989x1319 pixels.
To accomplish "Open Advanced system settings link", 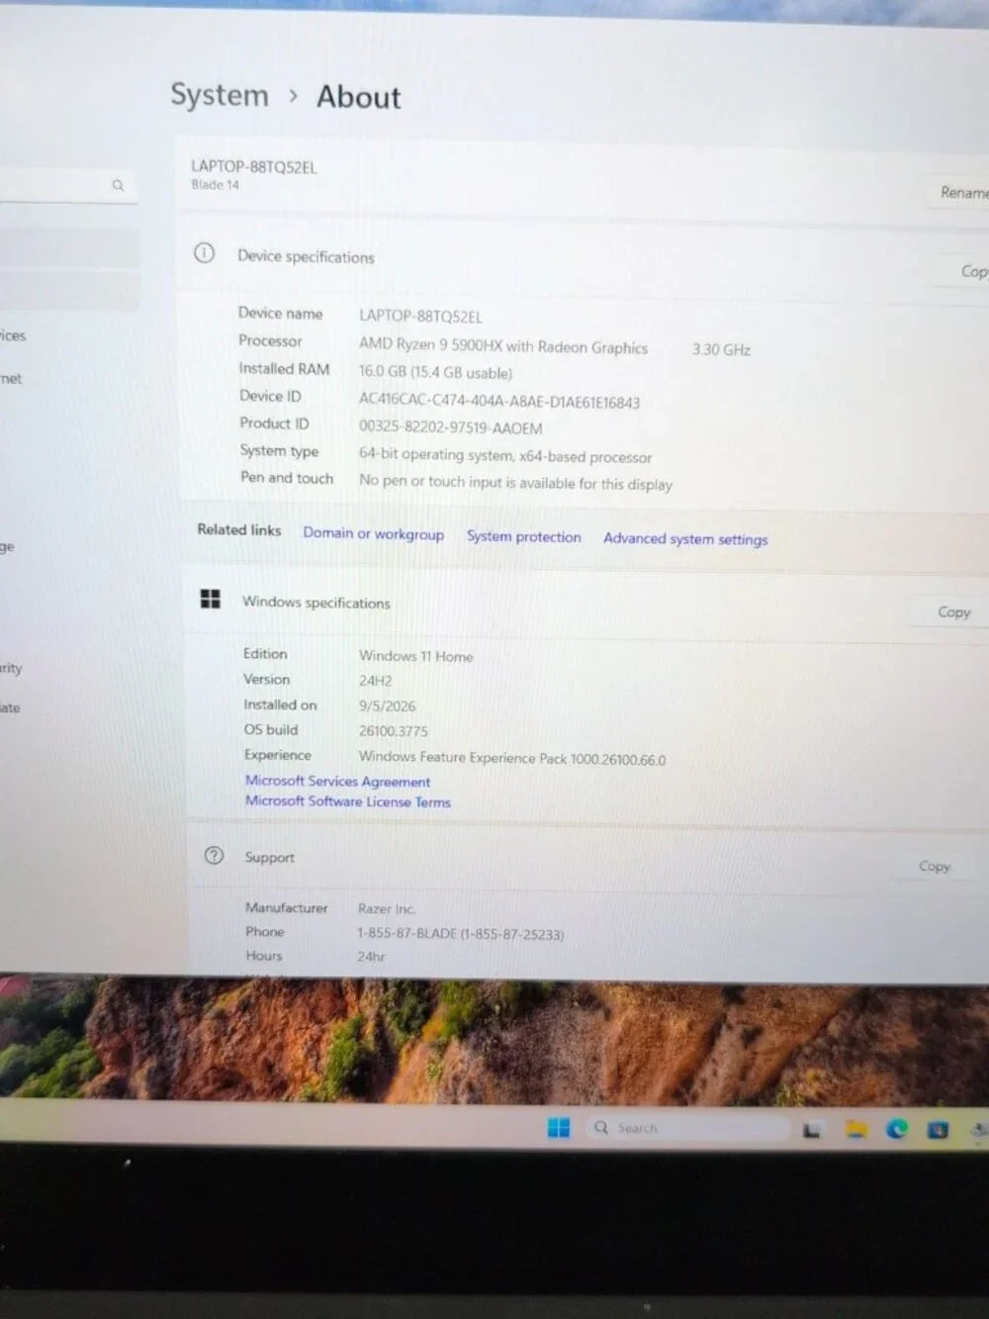I will click(685, 539).
